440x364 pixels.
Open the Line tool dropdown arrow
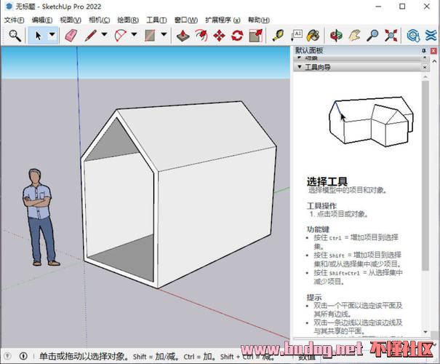[x=104, y=35]
